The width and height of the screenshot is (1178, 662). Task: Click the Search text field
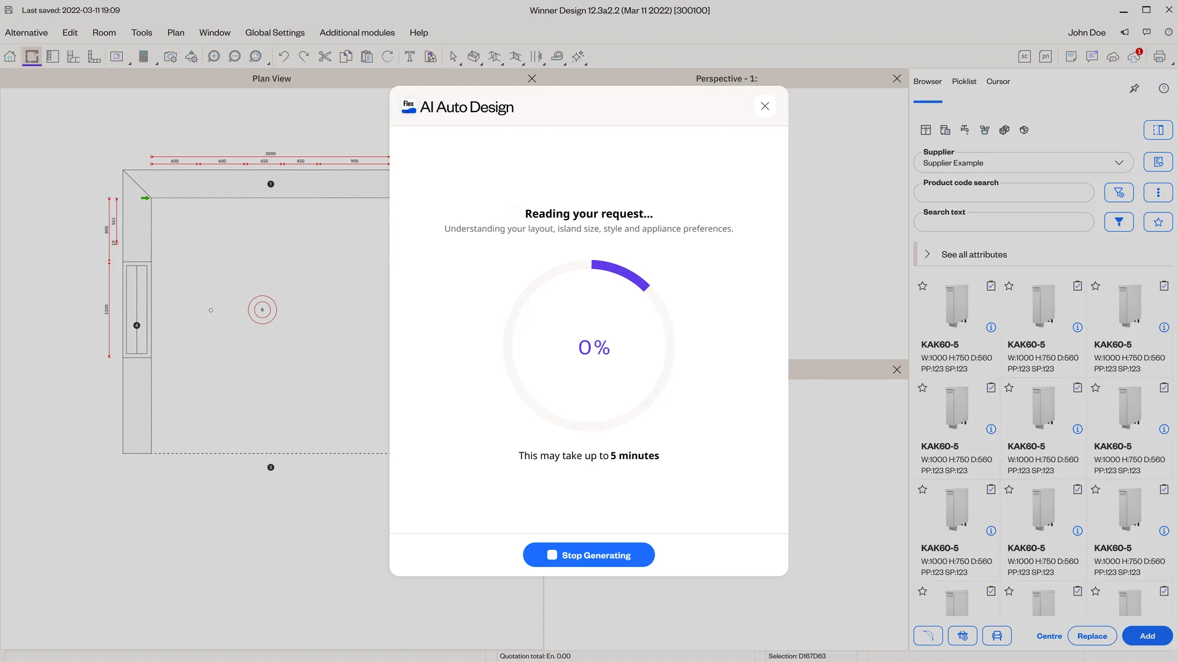click(1004, 222)
